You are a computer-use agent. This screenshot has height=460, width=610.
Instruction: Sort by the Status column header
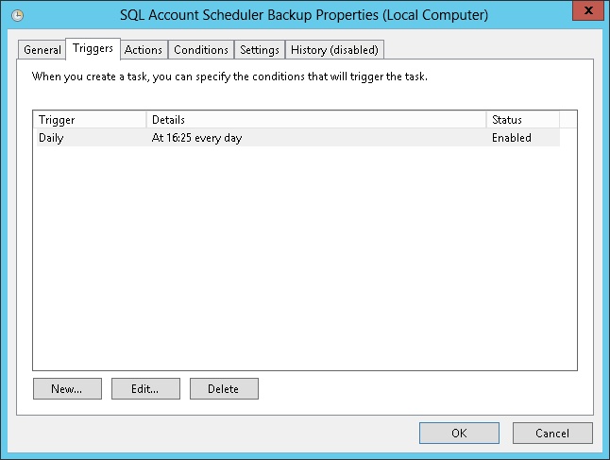(522, 120)
